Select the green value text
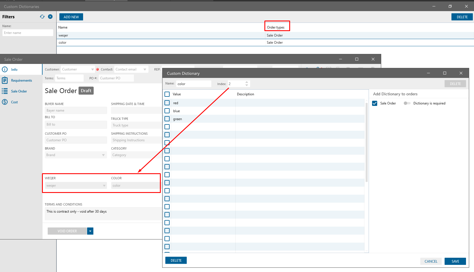 (x=177, y=119)
